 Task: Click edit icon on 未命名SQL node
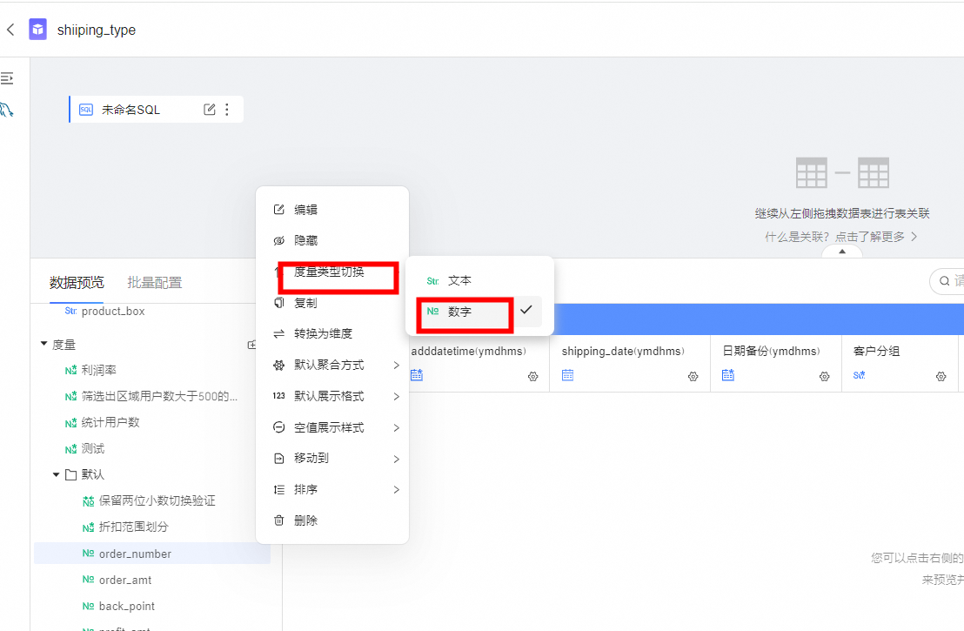pyautogui.click(x=209, y=110)
